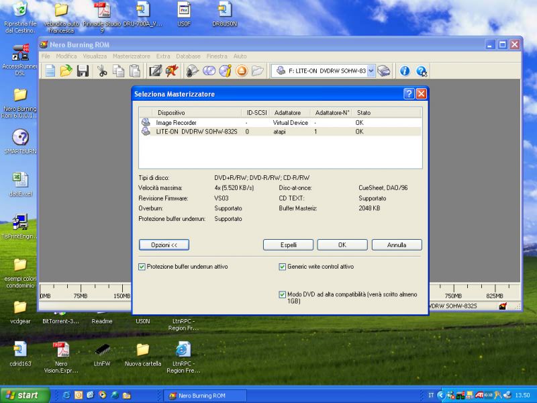Click Nero Burning ROM taskbar button
The image size is (537, 403).
tap(205, 396)
